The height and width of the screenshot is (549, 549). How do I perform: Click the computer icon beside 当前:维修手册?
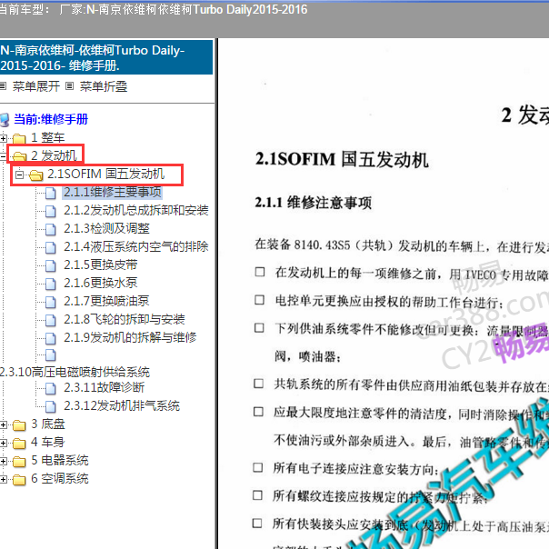[x=5, y=120]
